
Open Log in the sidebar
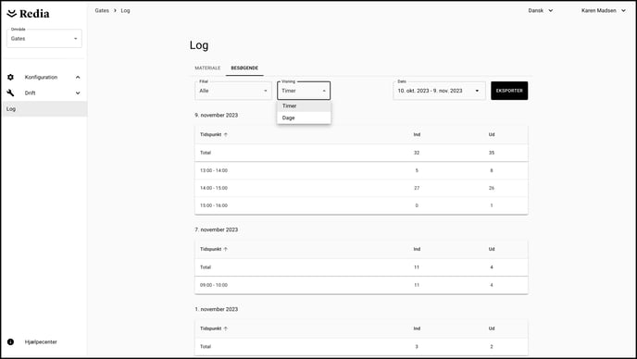[x=44, y=109]
